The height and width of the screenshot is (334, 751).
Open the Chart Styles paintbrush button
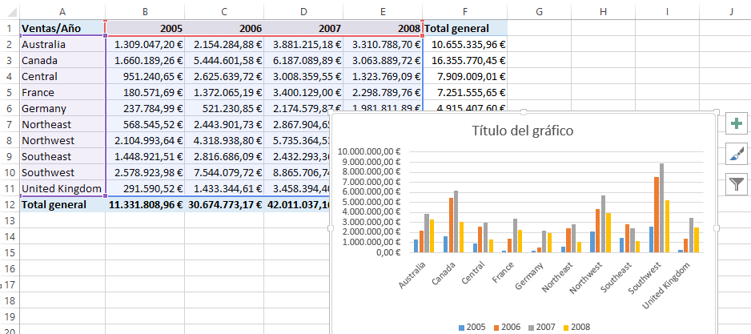pyautogui.click(x=735, y=154)
